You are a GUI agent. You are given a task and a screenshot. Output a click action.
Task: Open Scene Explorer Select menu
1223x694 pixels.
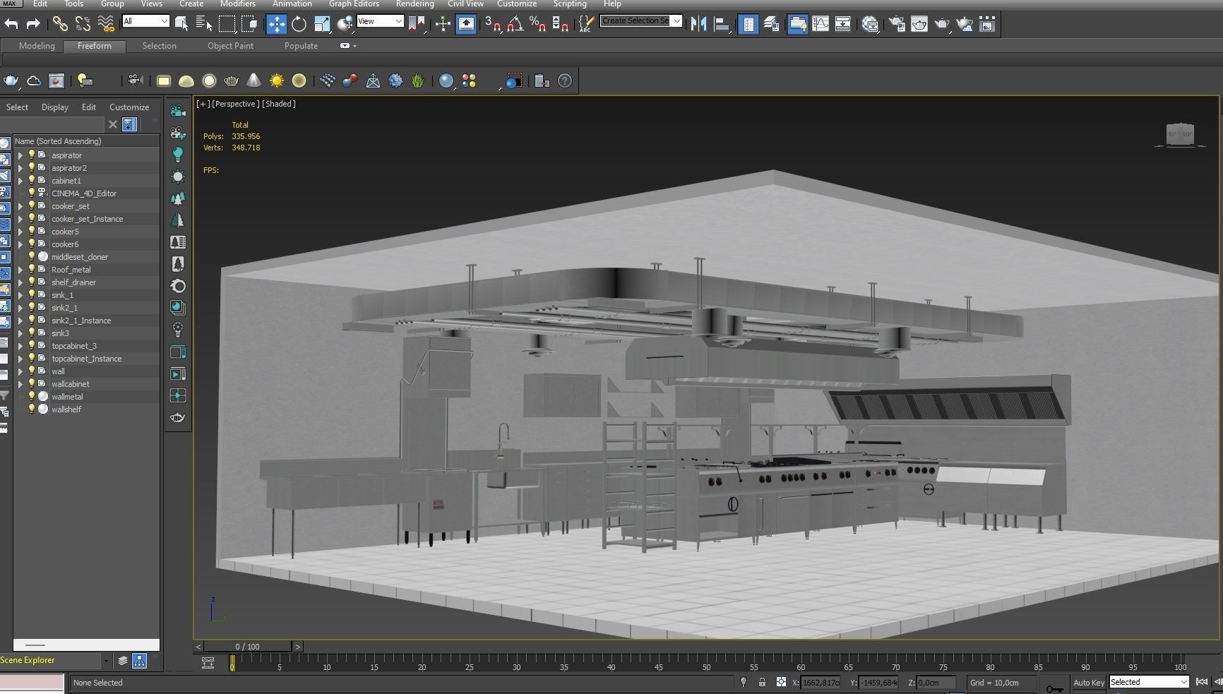[x=17, y=107]
